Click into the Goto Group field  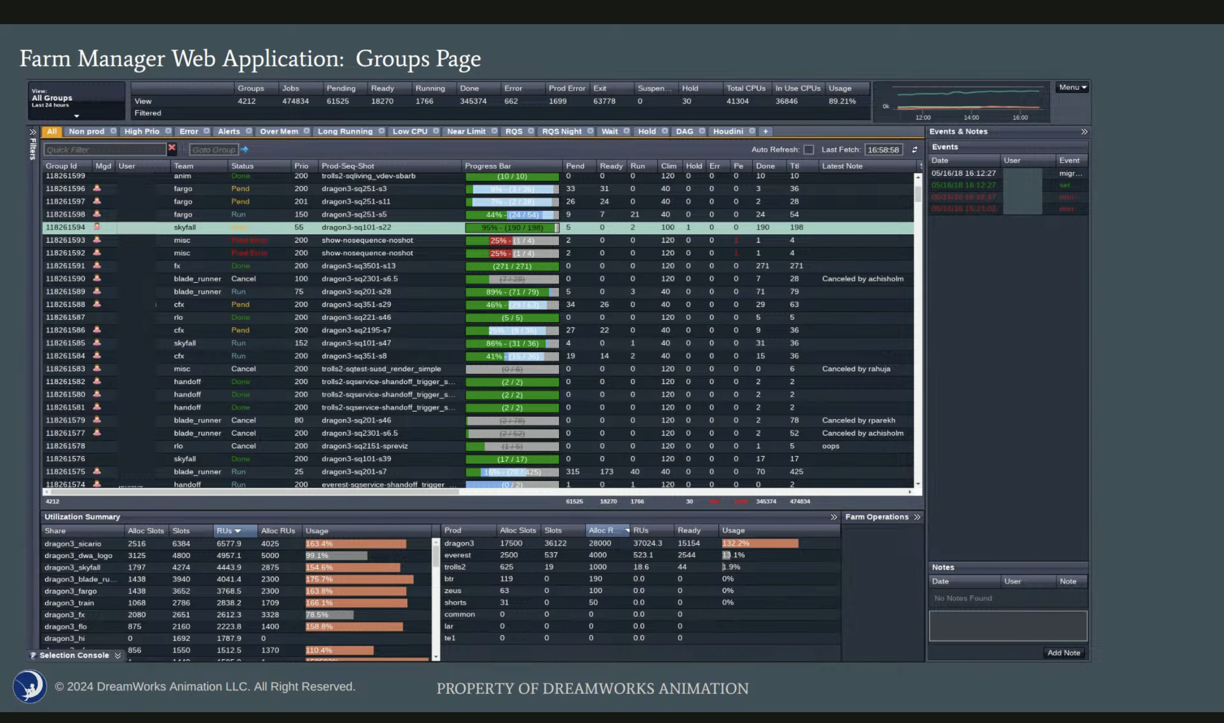[214, 150]
